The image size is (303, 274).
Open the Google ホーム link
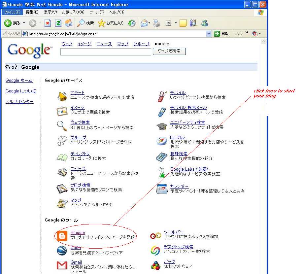point(19,80)
